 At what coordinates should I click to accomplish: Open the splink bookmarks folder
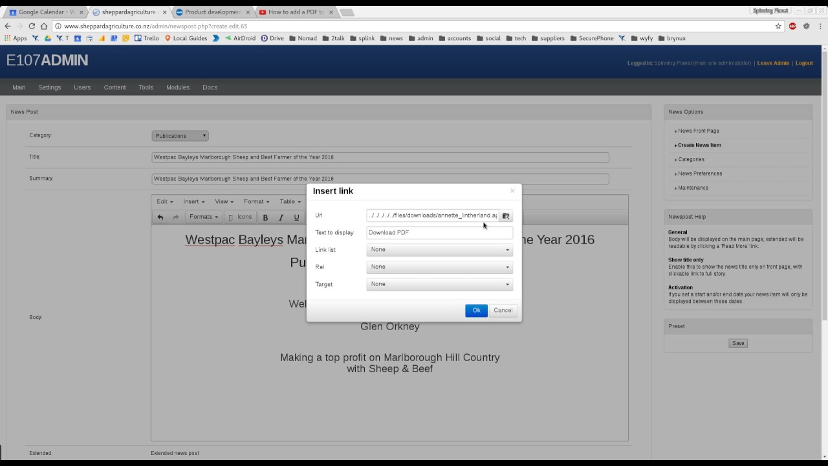coord(362,38)
